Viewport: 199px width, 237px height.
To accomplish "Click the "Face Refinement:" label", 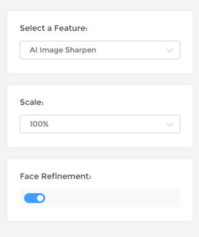I will [x=55, y=176].
